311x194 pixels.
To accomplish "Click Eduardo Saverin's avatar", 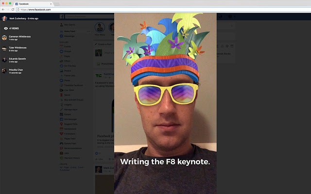I will pos(4,60).
